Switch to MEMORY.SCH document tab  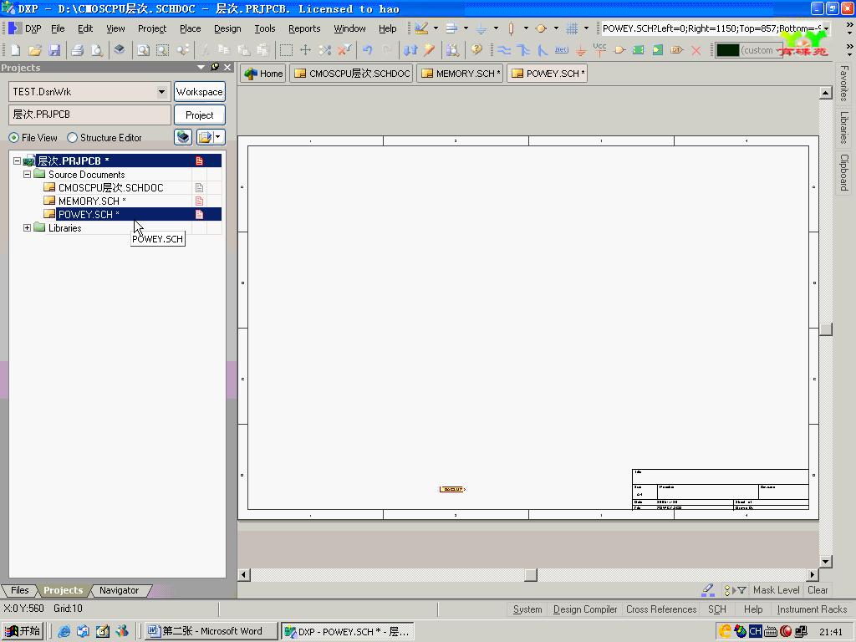coord(461,74)
